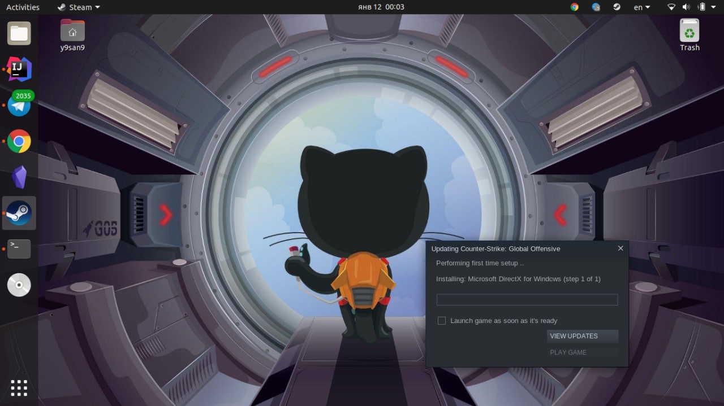The image size is (724, 406).
Task: Open the y9san9 home folder icon
Action: pos(72,35)
